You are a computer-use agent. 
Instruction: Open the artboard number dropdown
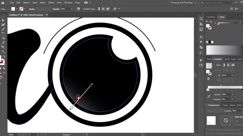[38, 135]
